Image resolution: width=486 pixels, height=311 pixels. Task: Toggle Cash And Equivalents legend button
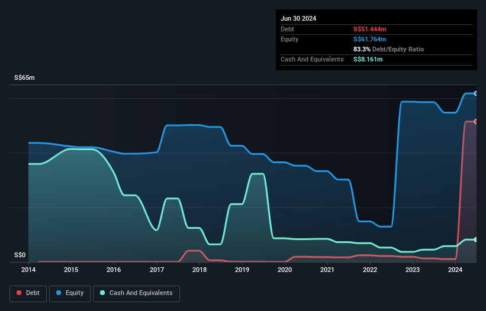point(136,293)
